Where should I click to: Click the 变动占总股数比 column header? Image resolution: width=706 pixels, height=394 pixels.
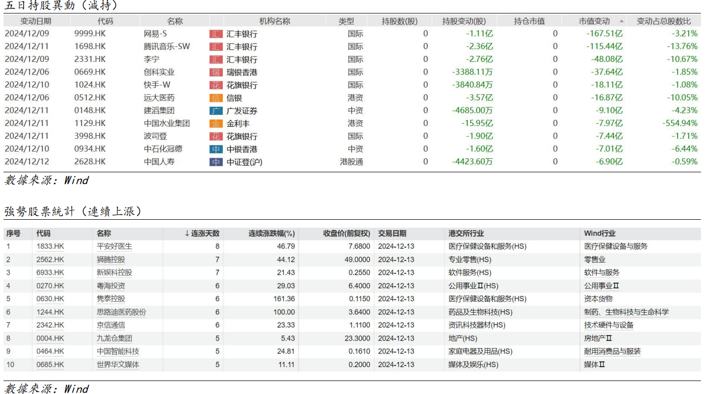click(x=664, y=21)
